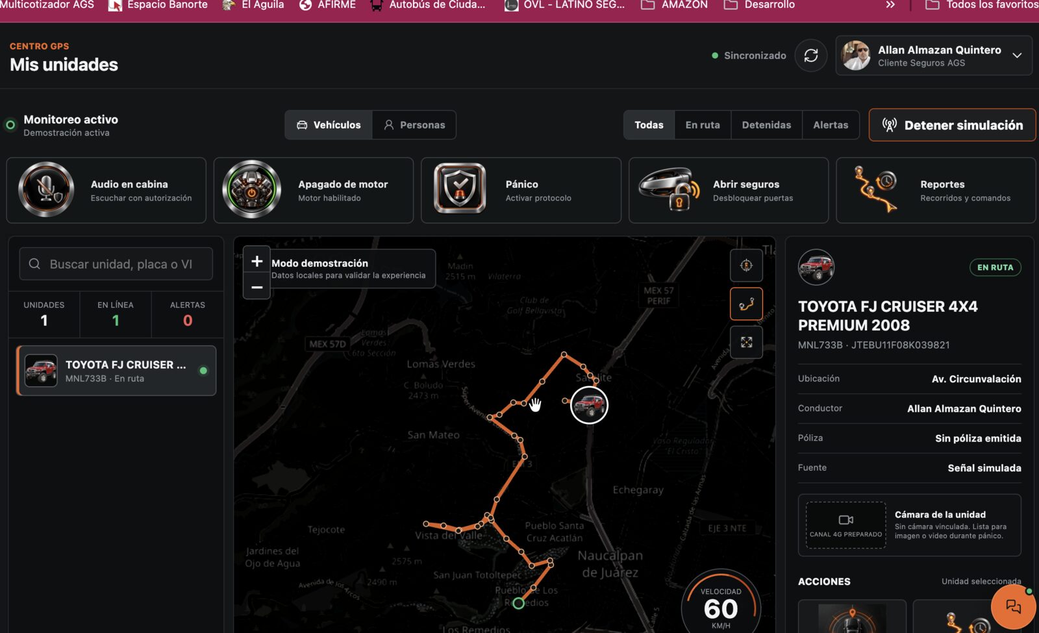Click Detener simulación button
Viewport: 1039px width, 633px height.
point(952,125)
